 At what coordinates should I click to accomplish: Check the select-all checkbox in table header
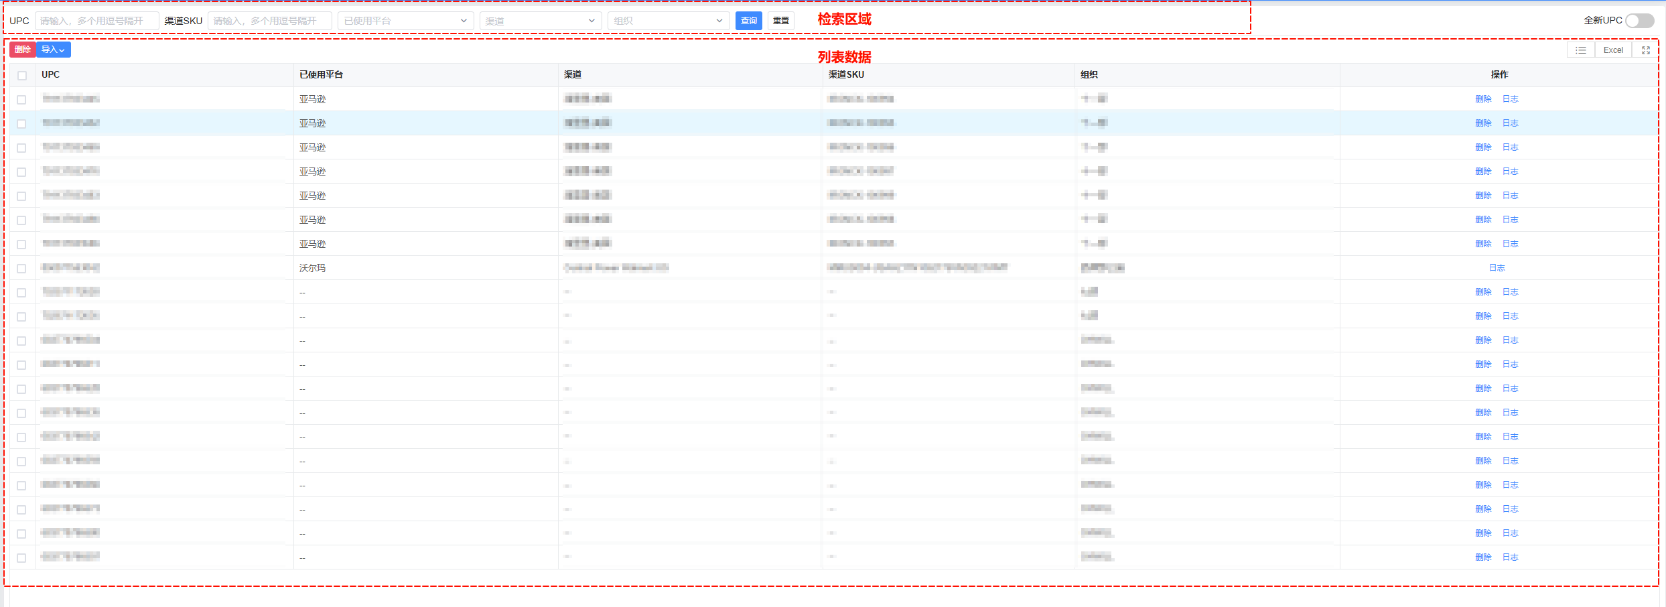[x=22, y=75]
